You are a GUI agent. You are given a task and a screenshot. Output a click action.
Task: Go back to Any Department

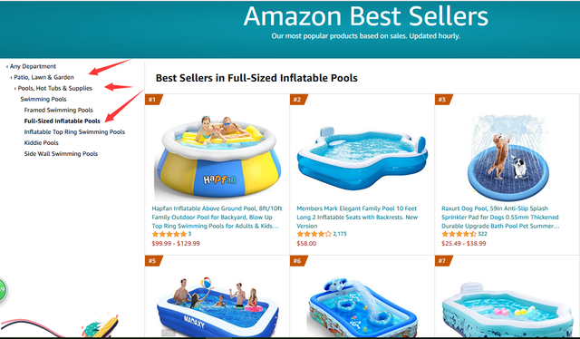pos(31,66)
